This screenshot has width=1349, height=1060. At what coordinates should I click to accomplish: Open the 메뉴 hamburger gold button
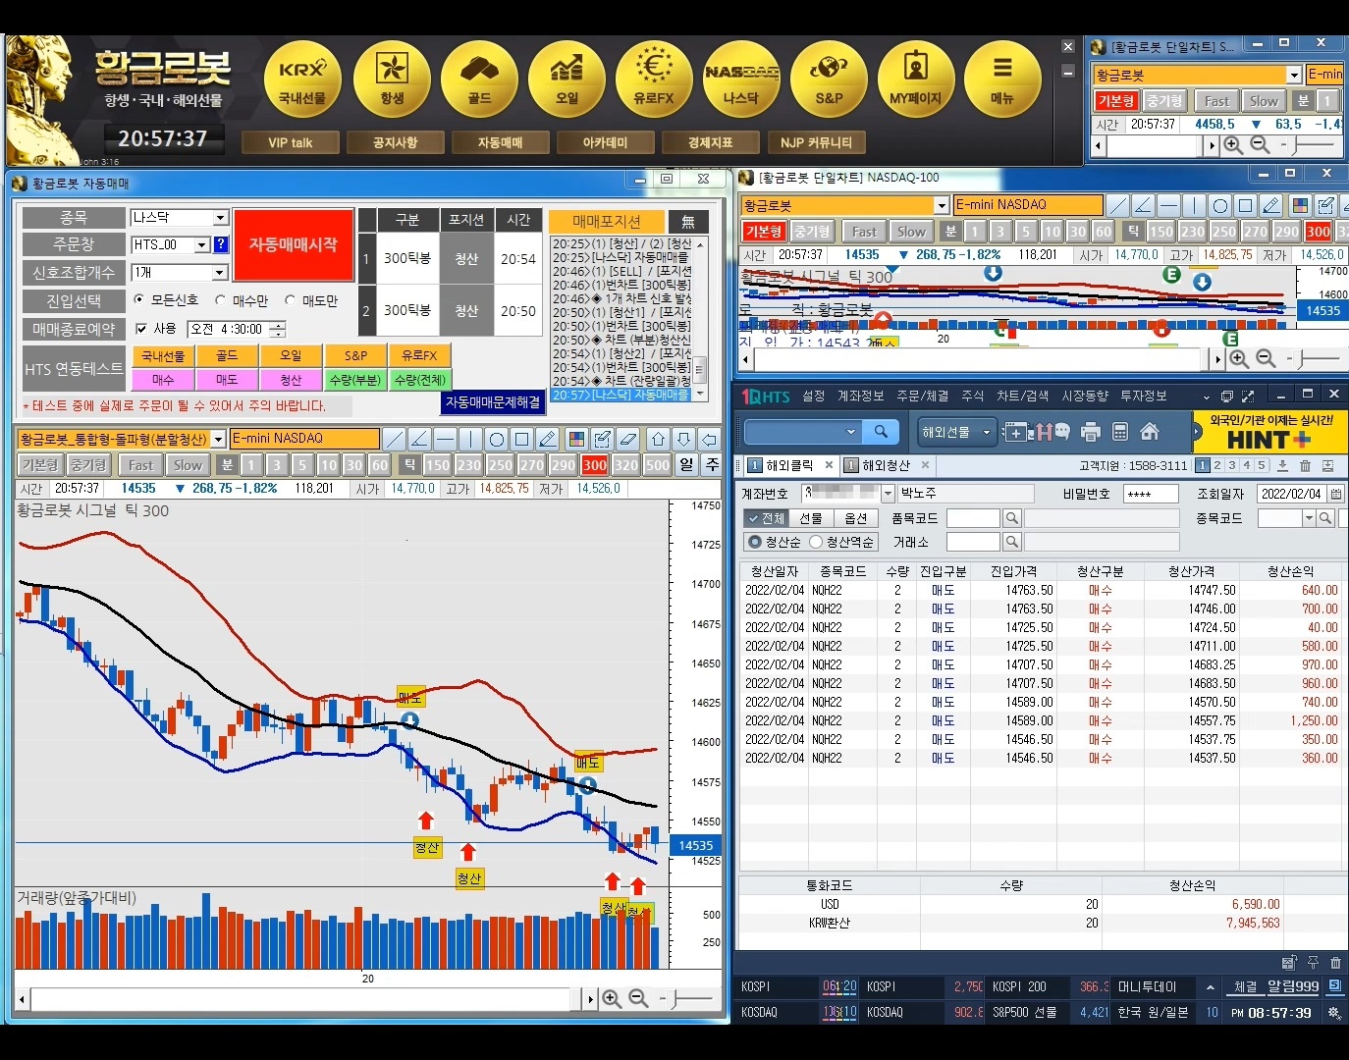coord(1002,79)
